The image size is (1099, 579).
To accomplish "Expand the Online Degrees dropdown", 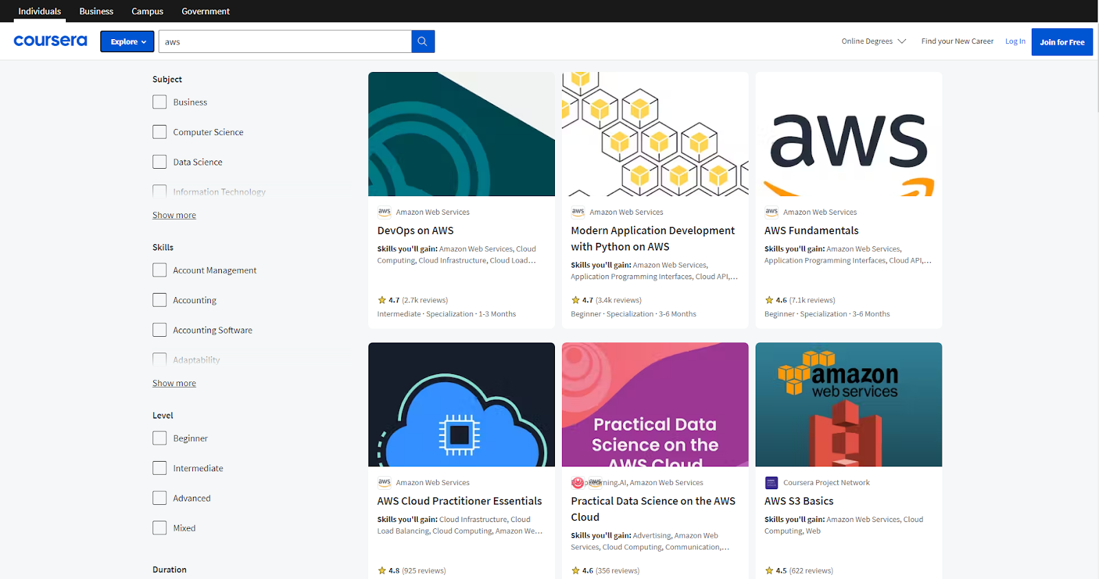I will pos(874,41).
